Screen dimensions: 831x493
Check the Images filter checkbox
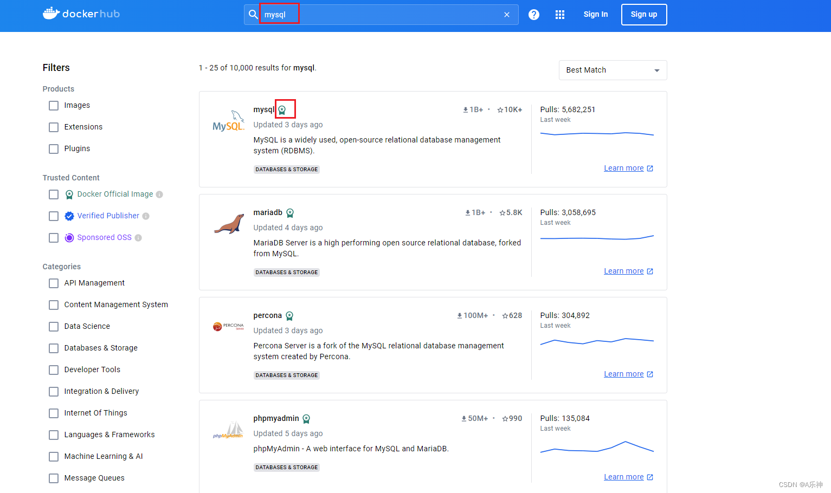(54, 106)
